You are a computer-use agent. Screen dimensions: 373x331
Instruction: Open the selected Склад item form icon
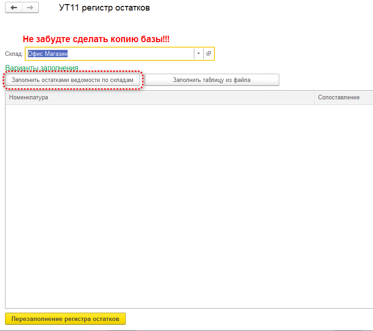pos(208,54)
